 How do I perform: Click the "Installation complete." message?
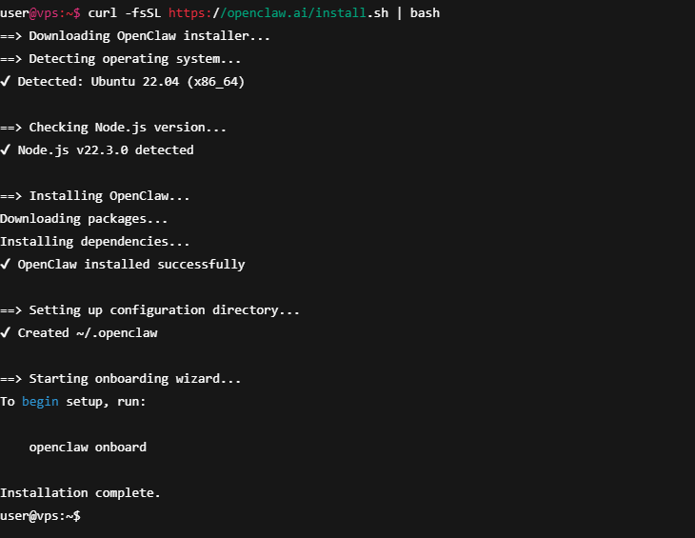pyautogui.click(x=80, y=493)
